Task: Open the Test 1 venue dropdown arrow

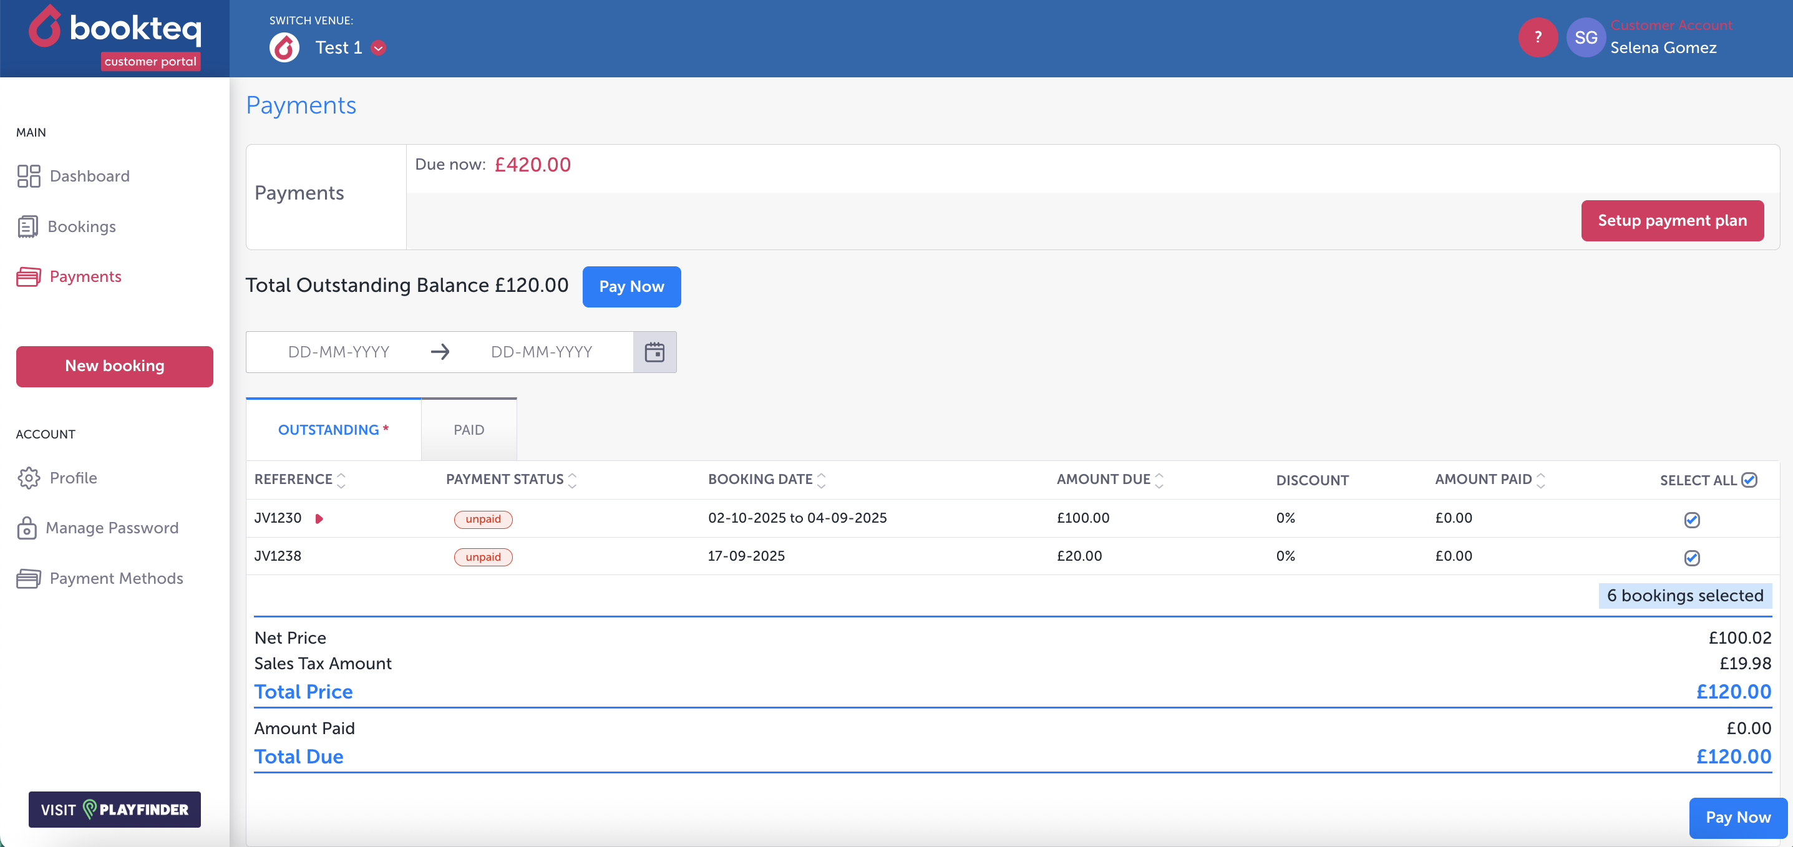Action: (379, 48)
